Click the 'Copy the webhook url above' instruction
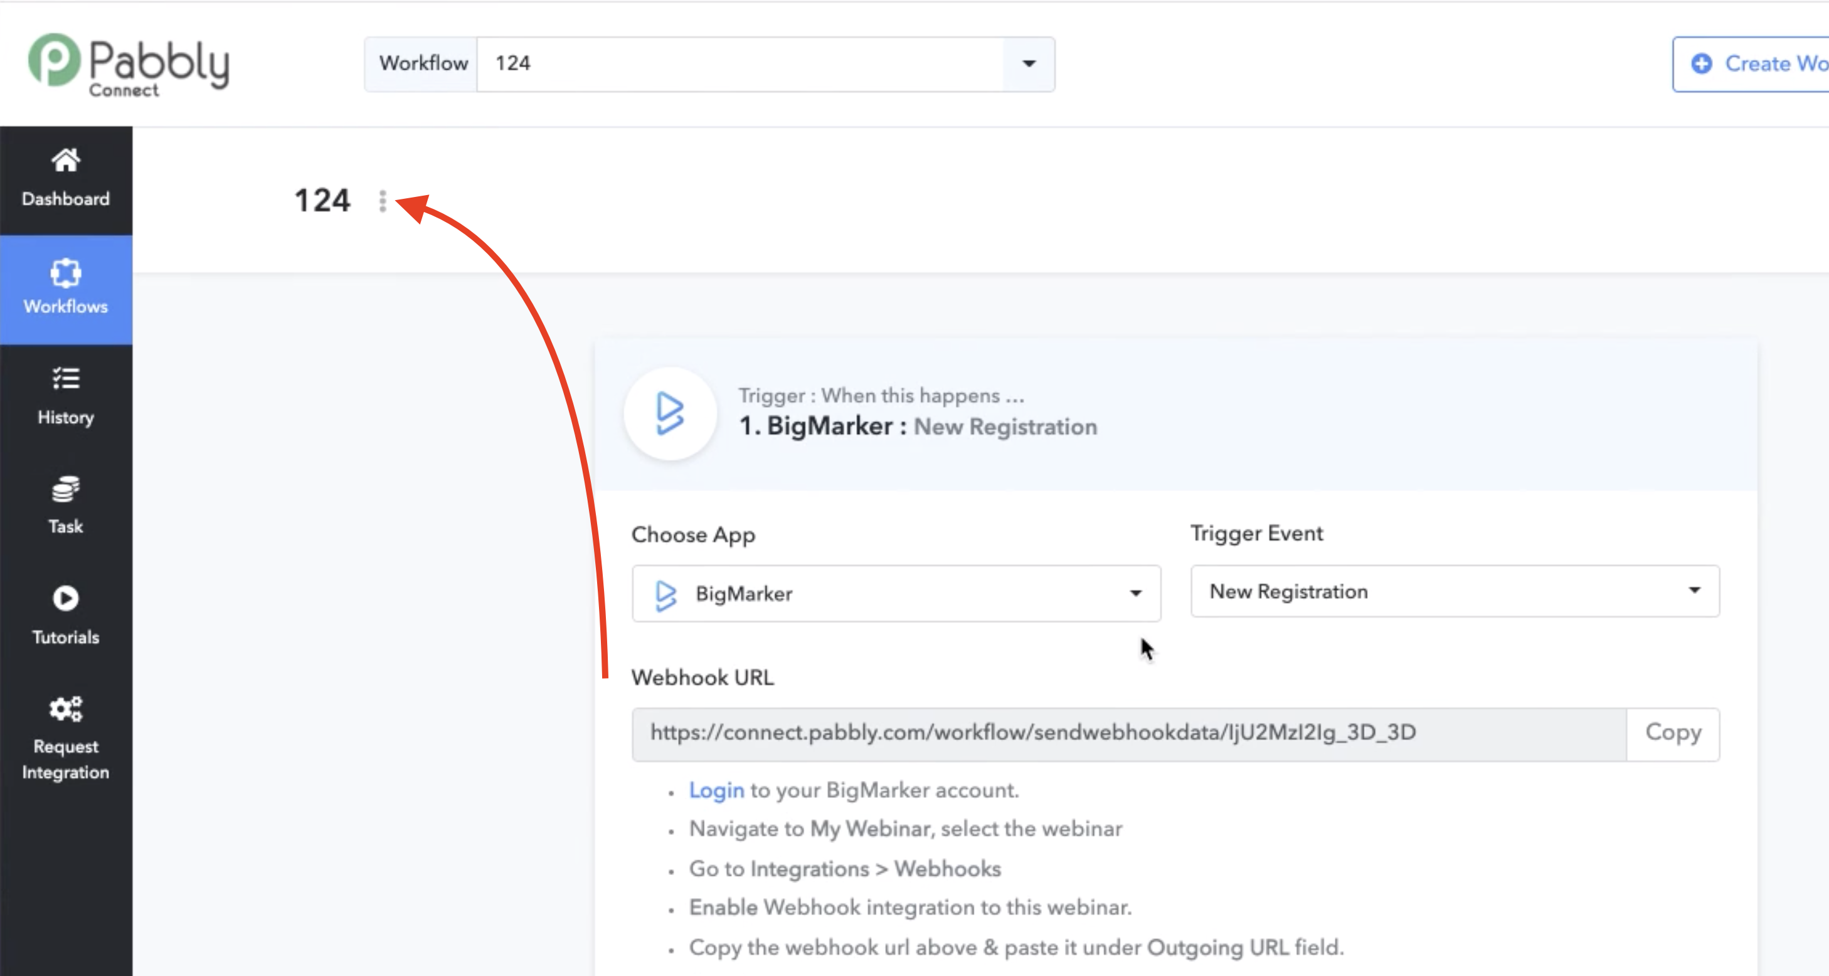The height and width of the screenshot is (976, 1829). point(1016,948)
